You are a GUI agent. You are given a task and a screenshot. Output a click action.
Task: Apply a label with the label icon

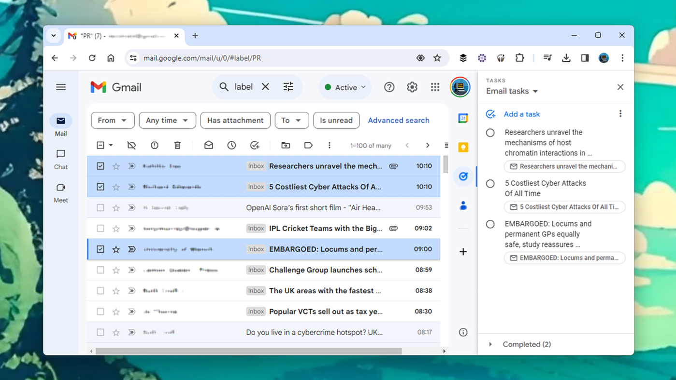pos(309,145)
